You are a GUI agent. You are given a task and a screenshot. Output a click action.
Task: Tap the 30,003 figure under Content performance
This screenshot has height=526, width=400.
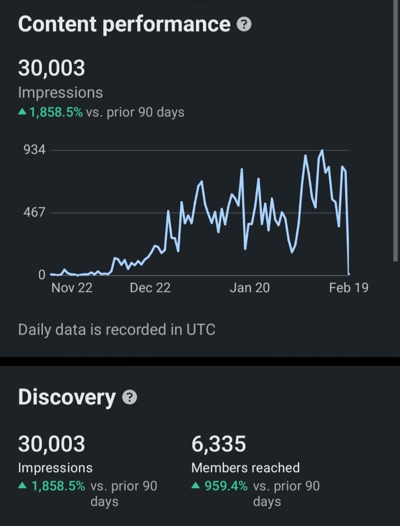click(x=51, y=68)
